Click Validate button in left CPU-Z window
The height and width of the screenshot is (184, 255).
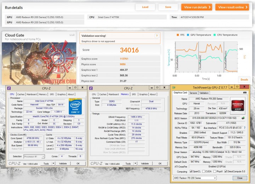[x=63, y=163]
